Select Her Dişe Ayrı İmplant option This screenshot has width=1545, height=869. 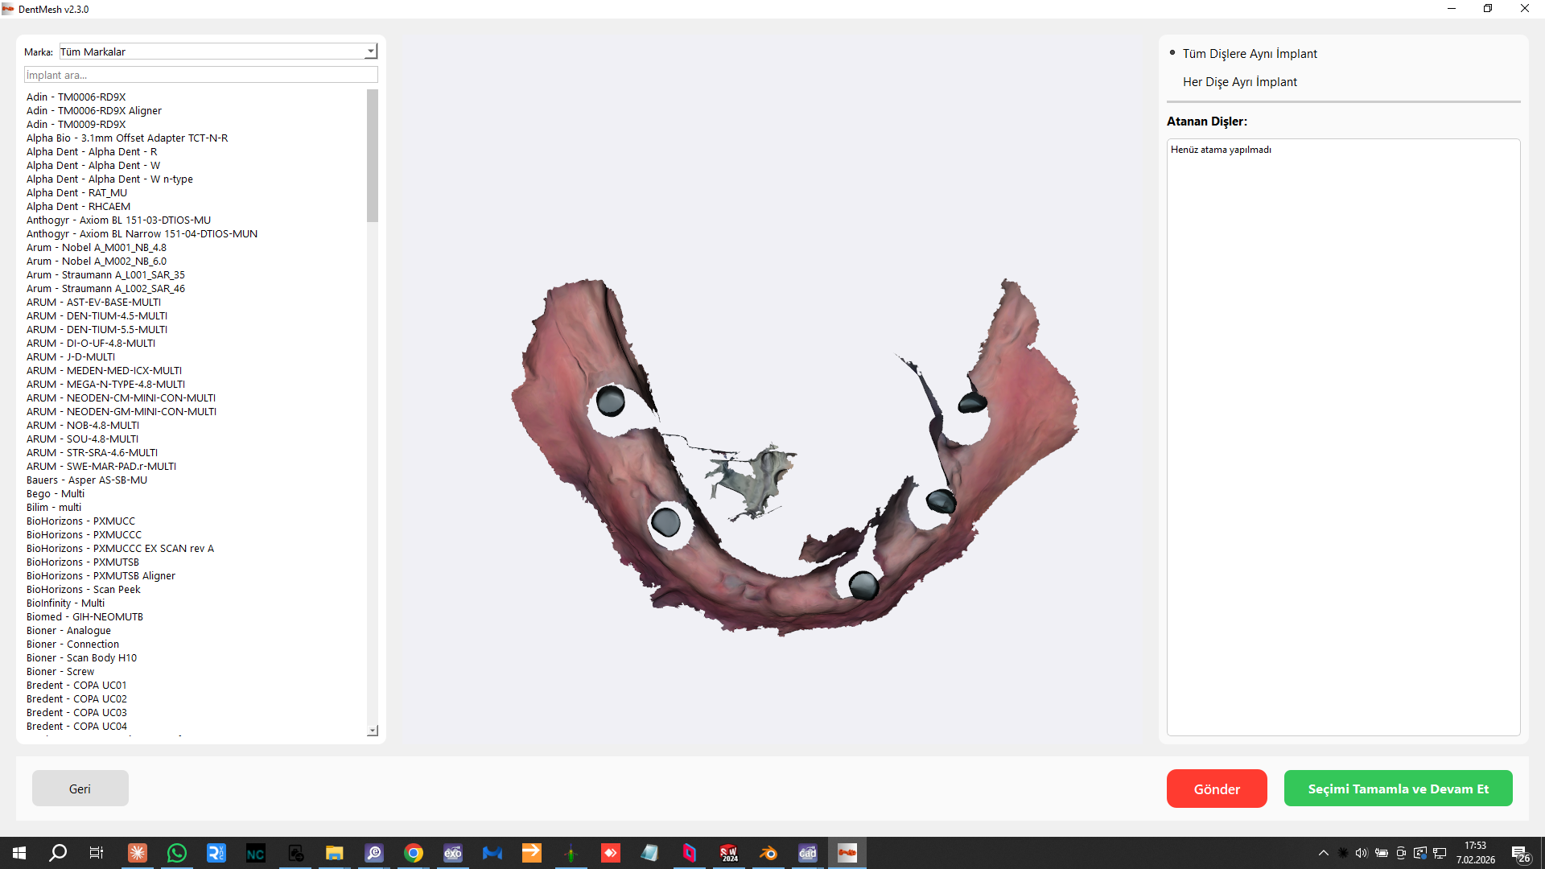[x=1239, y=82]
